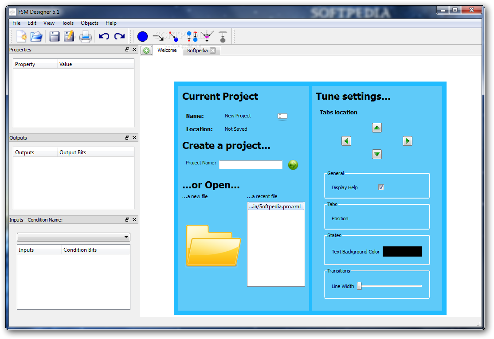Select the blue circle State tool
This screenshot has width=494, height=339.
[x=142, y=36]
